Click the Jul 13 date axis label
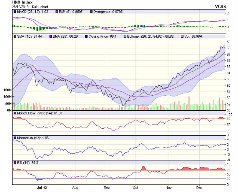 [x=41, y=188]
